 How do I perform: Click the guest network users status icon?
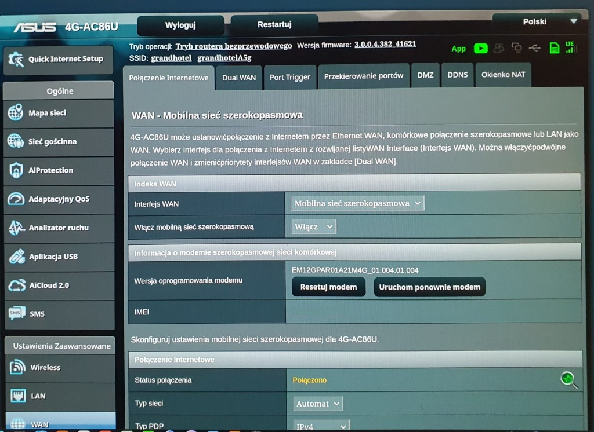[498, 48]
